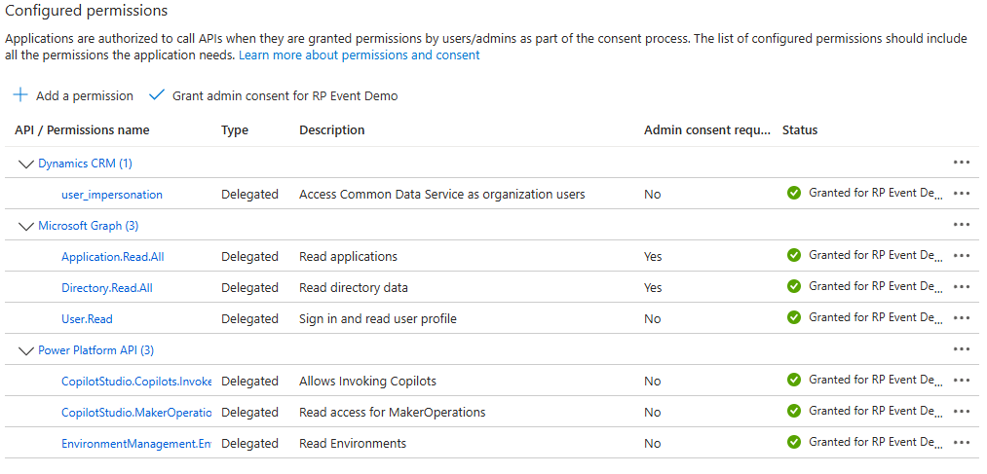987x474 pixels.
Task: Click the checkmark icon for admin consent
Action: 156,95
